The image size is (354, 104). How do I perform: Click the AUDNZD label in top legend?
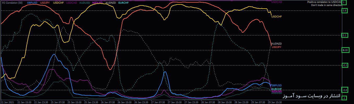[111, 3]
